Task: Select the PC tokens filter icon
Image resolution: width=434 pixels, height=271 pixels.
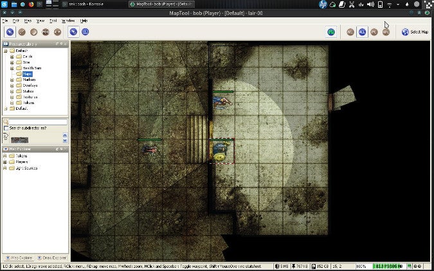Action: 374,31
